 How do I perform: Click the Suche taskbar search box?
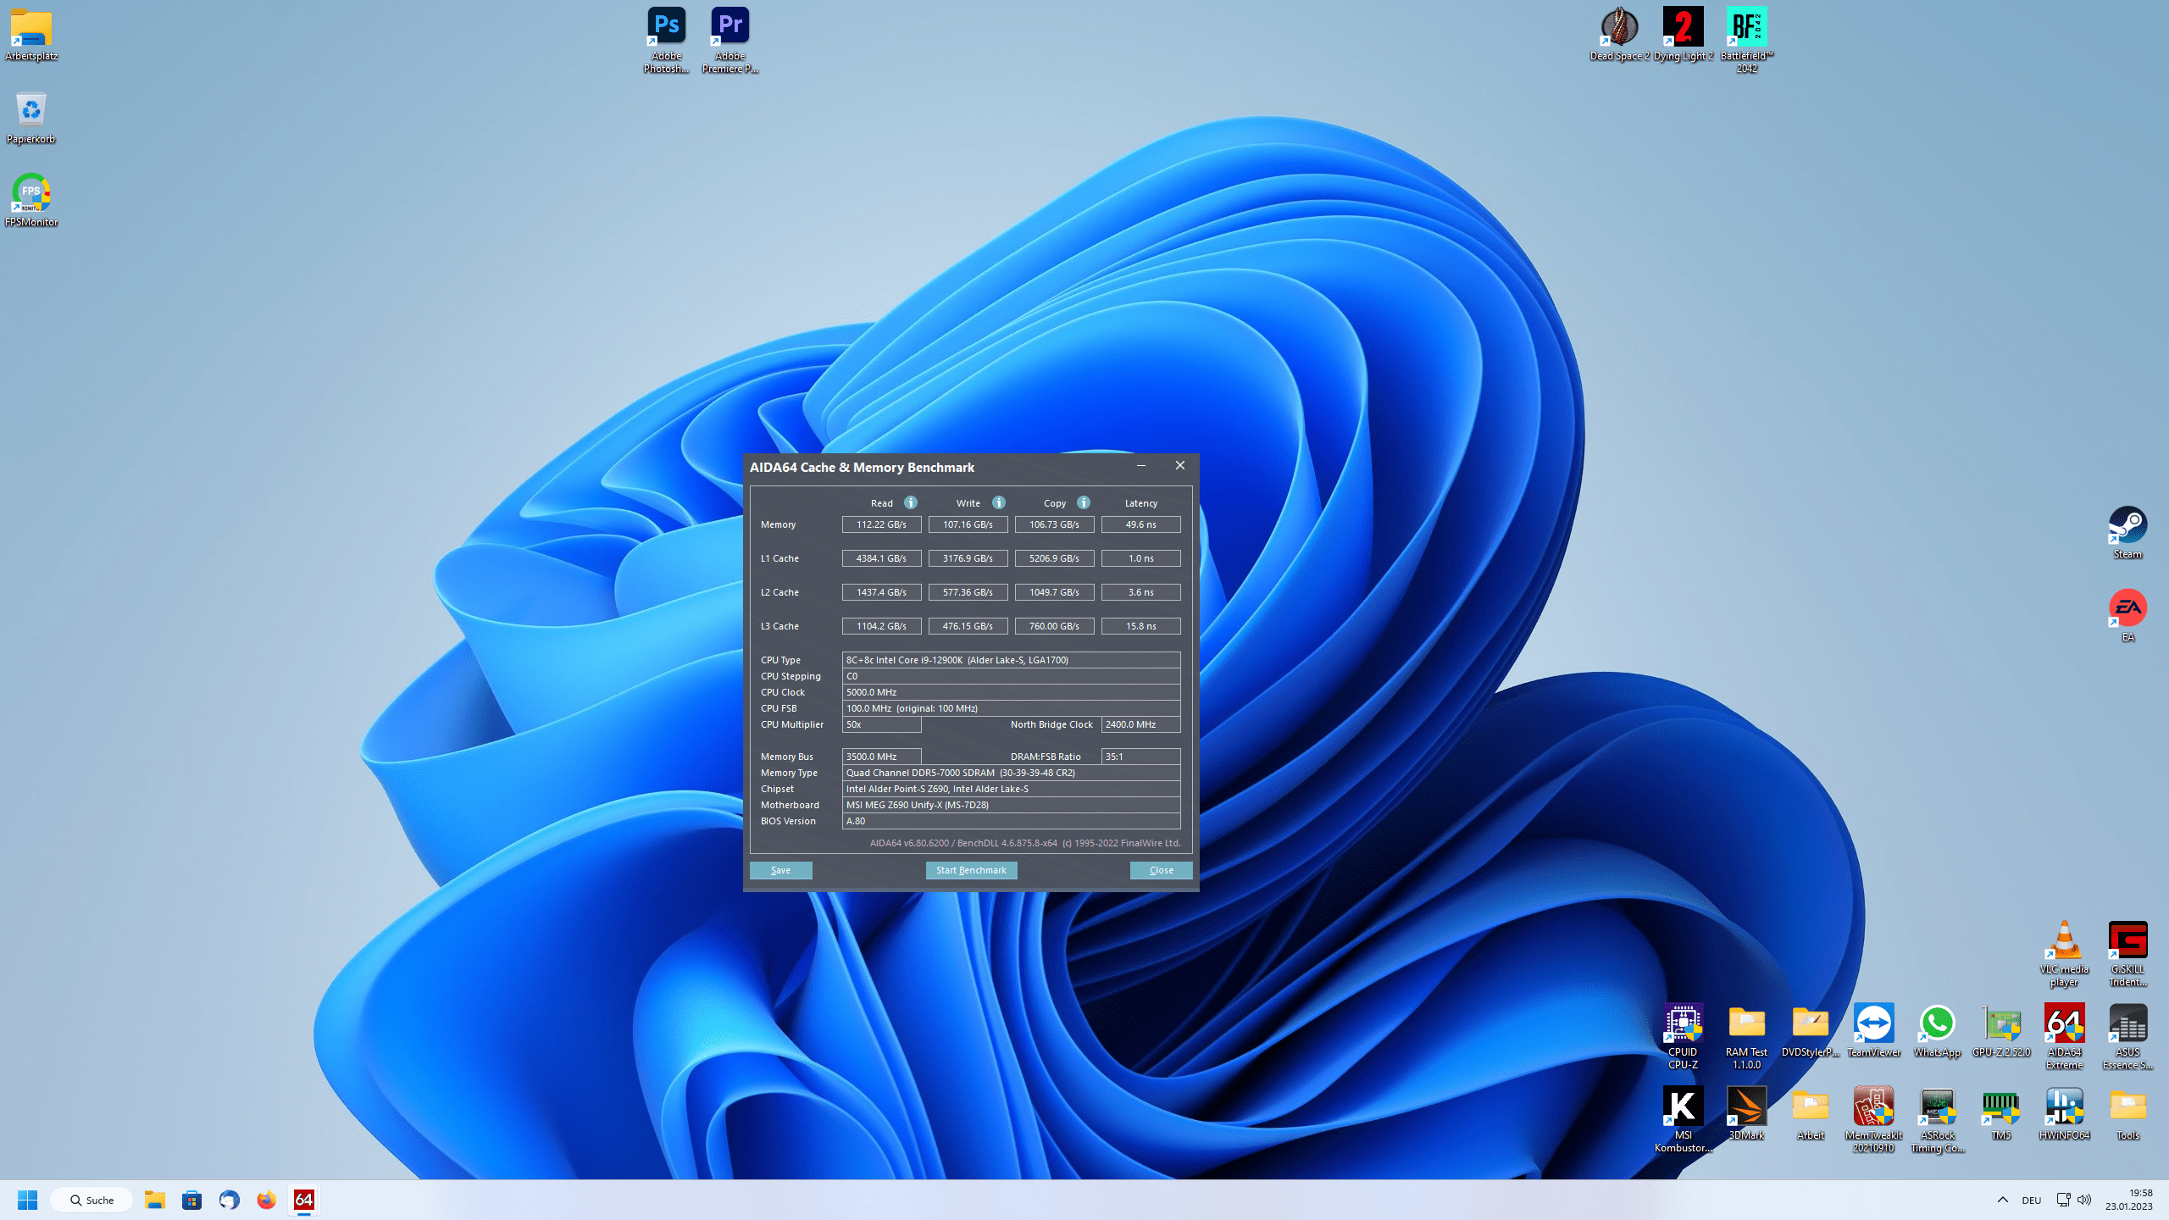(92, 1200)
